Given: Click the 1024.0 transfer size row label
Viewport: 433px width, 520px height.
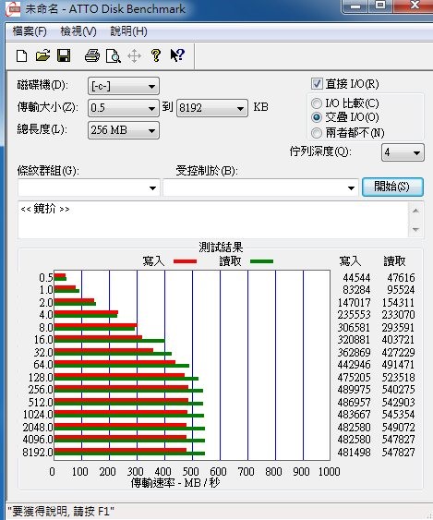Looking at the screenshot, I should (x=38, y=415).
